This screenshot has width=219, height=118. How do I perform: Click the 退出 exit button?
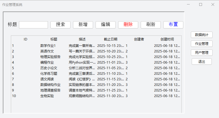(202, 62)
